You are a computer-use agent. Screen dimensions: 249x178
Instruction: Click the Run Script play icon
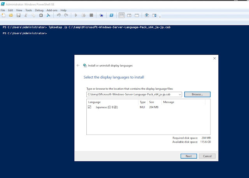[x=76, y=15]
